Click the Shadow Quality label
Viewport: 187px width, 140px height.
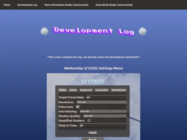click(70, 116)
